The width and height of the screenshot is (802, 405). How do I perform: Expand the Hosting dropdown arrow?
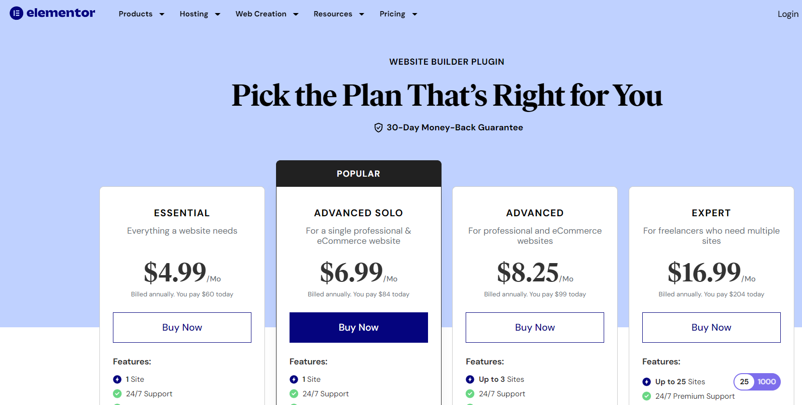[218, 14]
